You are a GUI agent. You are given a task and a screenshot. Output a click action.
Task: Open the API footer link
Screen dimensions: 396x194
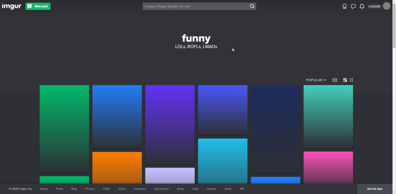pos(242,189)
